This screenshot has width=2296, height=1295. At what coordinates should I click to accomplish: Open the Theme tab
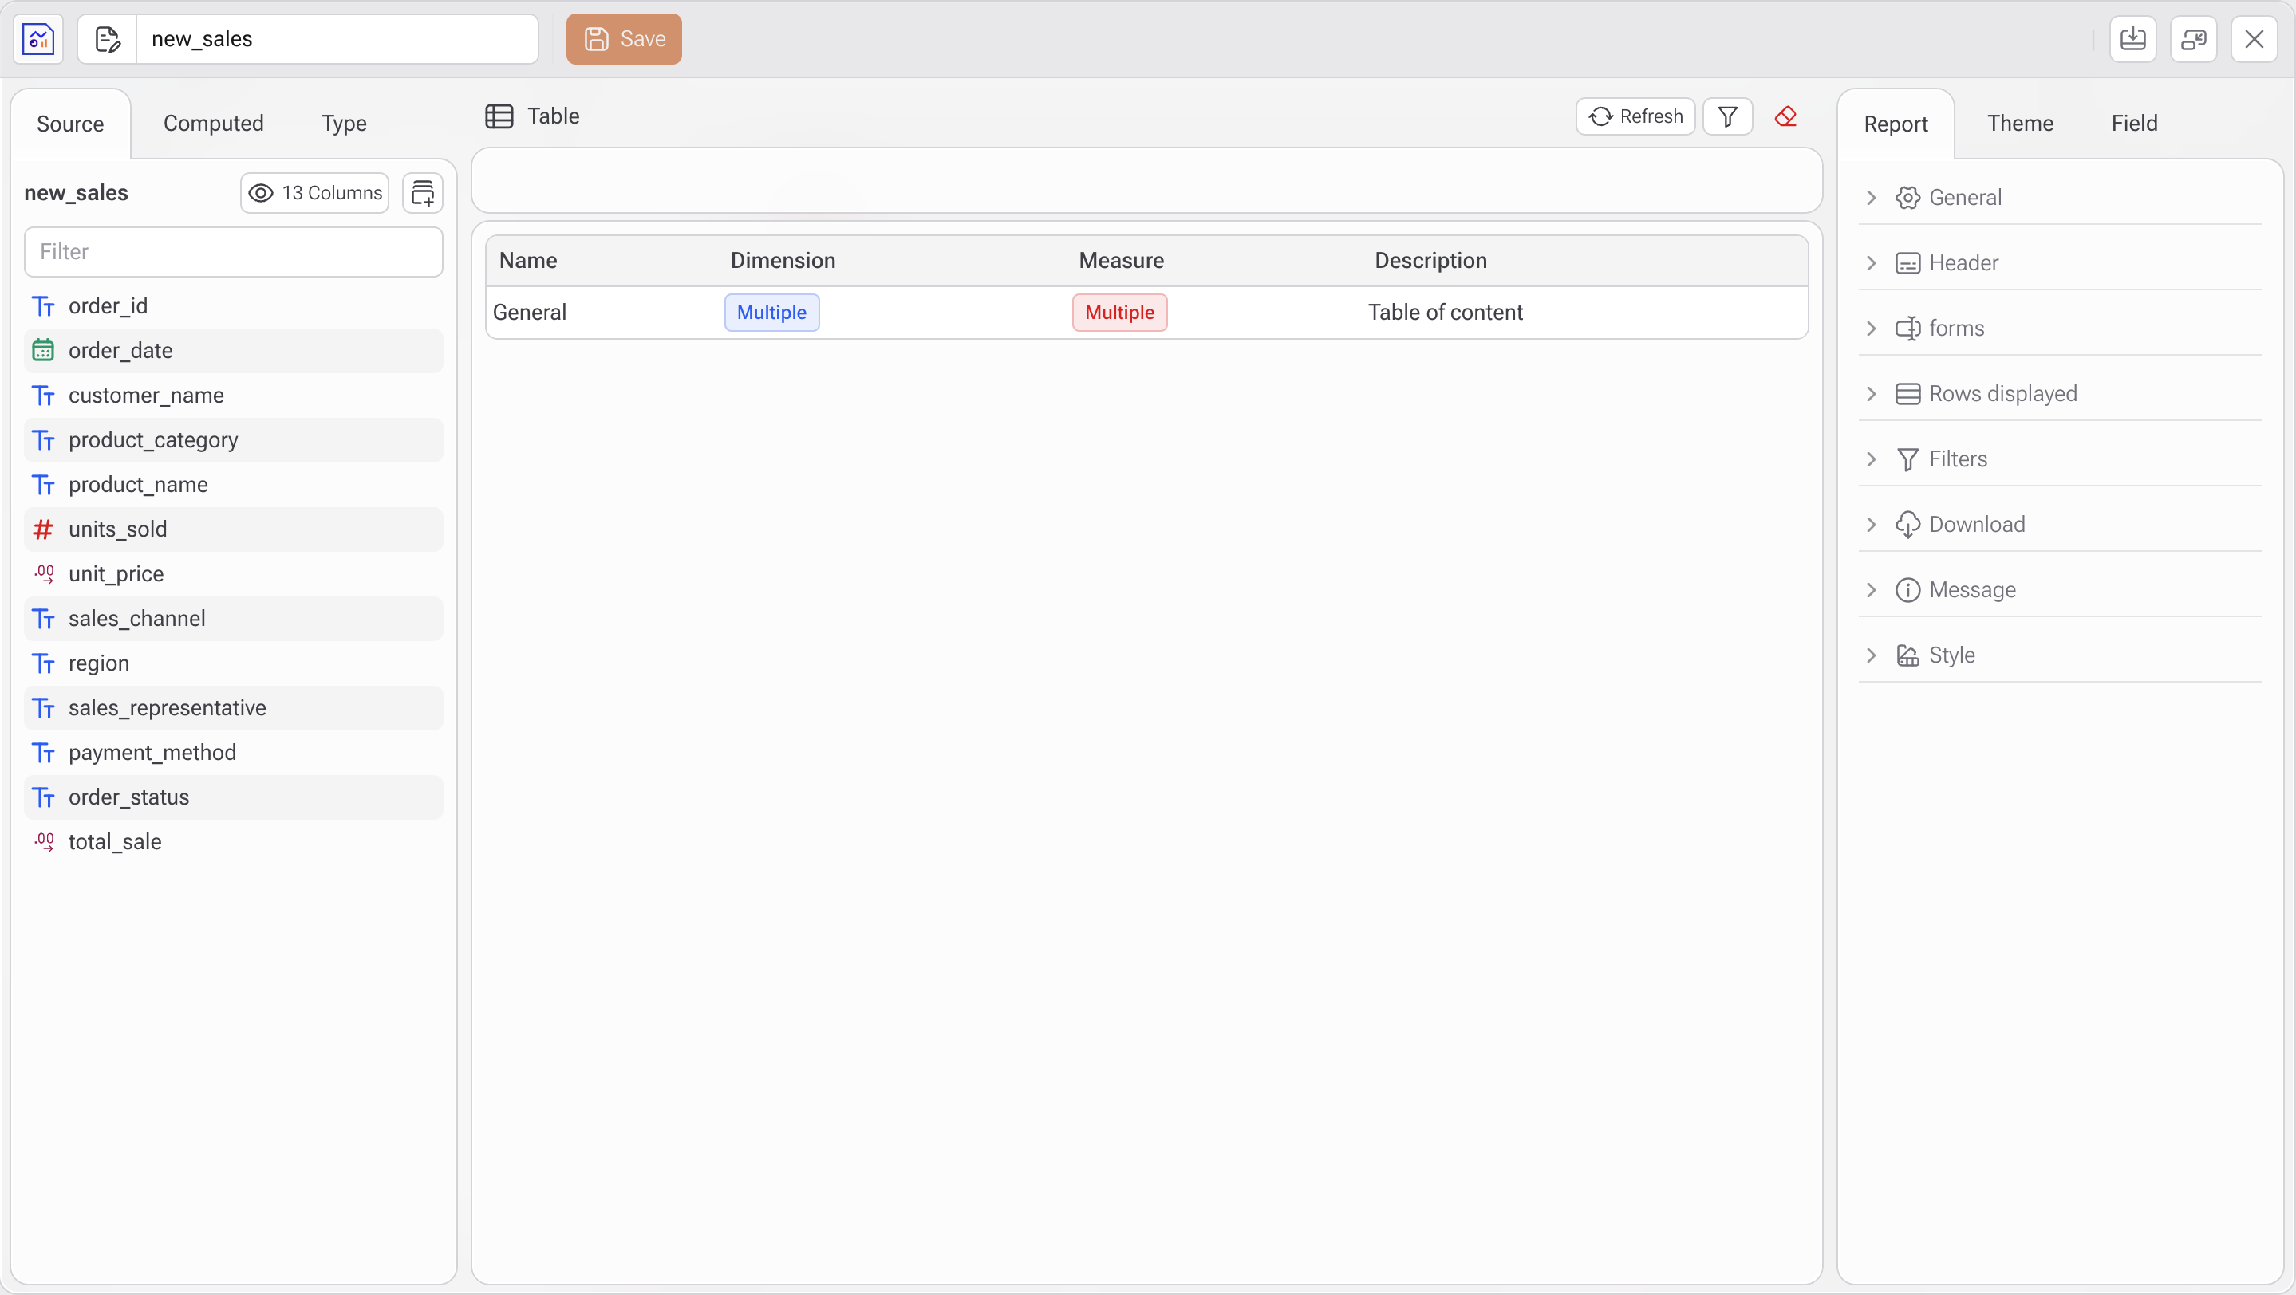point(2019,124)
